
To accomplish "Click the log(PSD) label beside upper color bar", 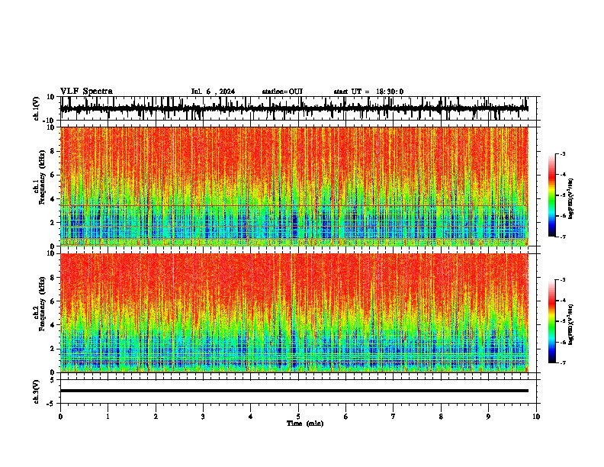I will tap(571, 198).
